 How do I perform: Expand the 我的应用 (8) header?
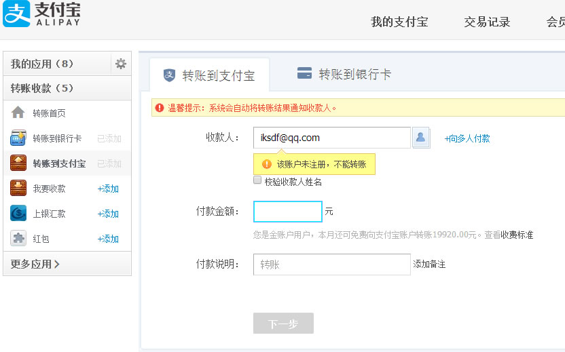pyautogui.click(x=42, y=64)
